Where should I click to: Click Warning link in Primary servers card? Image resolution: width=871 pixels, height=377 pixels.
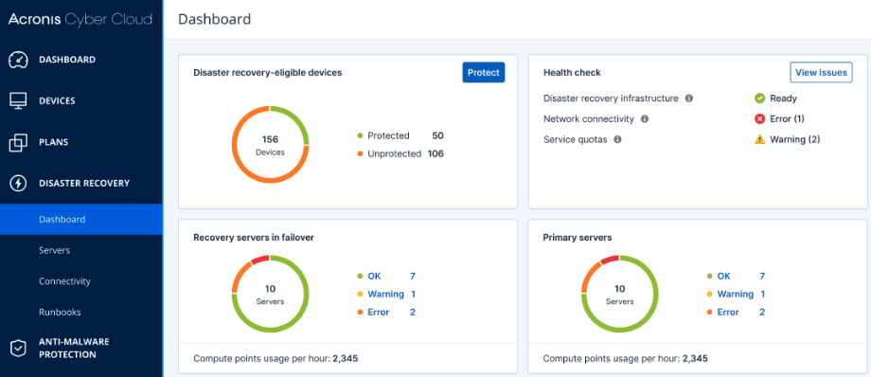click(x=735, y=295)
